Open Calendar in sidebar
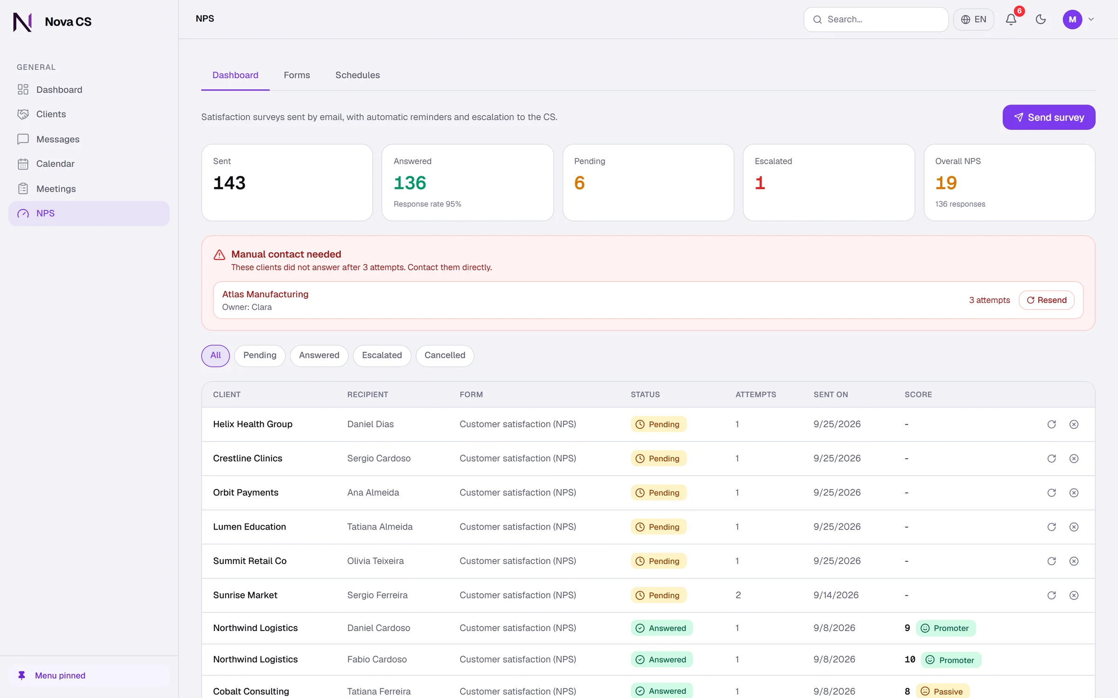Viewport: 1118px width, 698px height. click(x=89, y=164)
